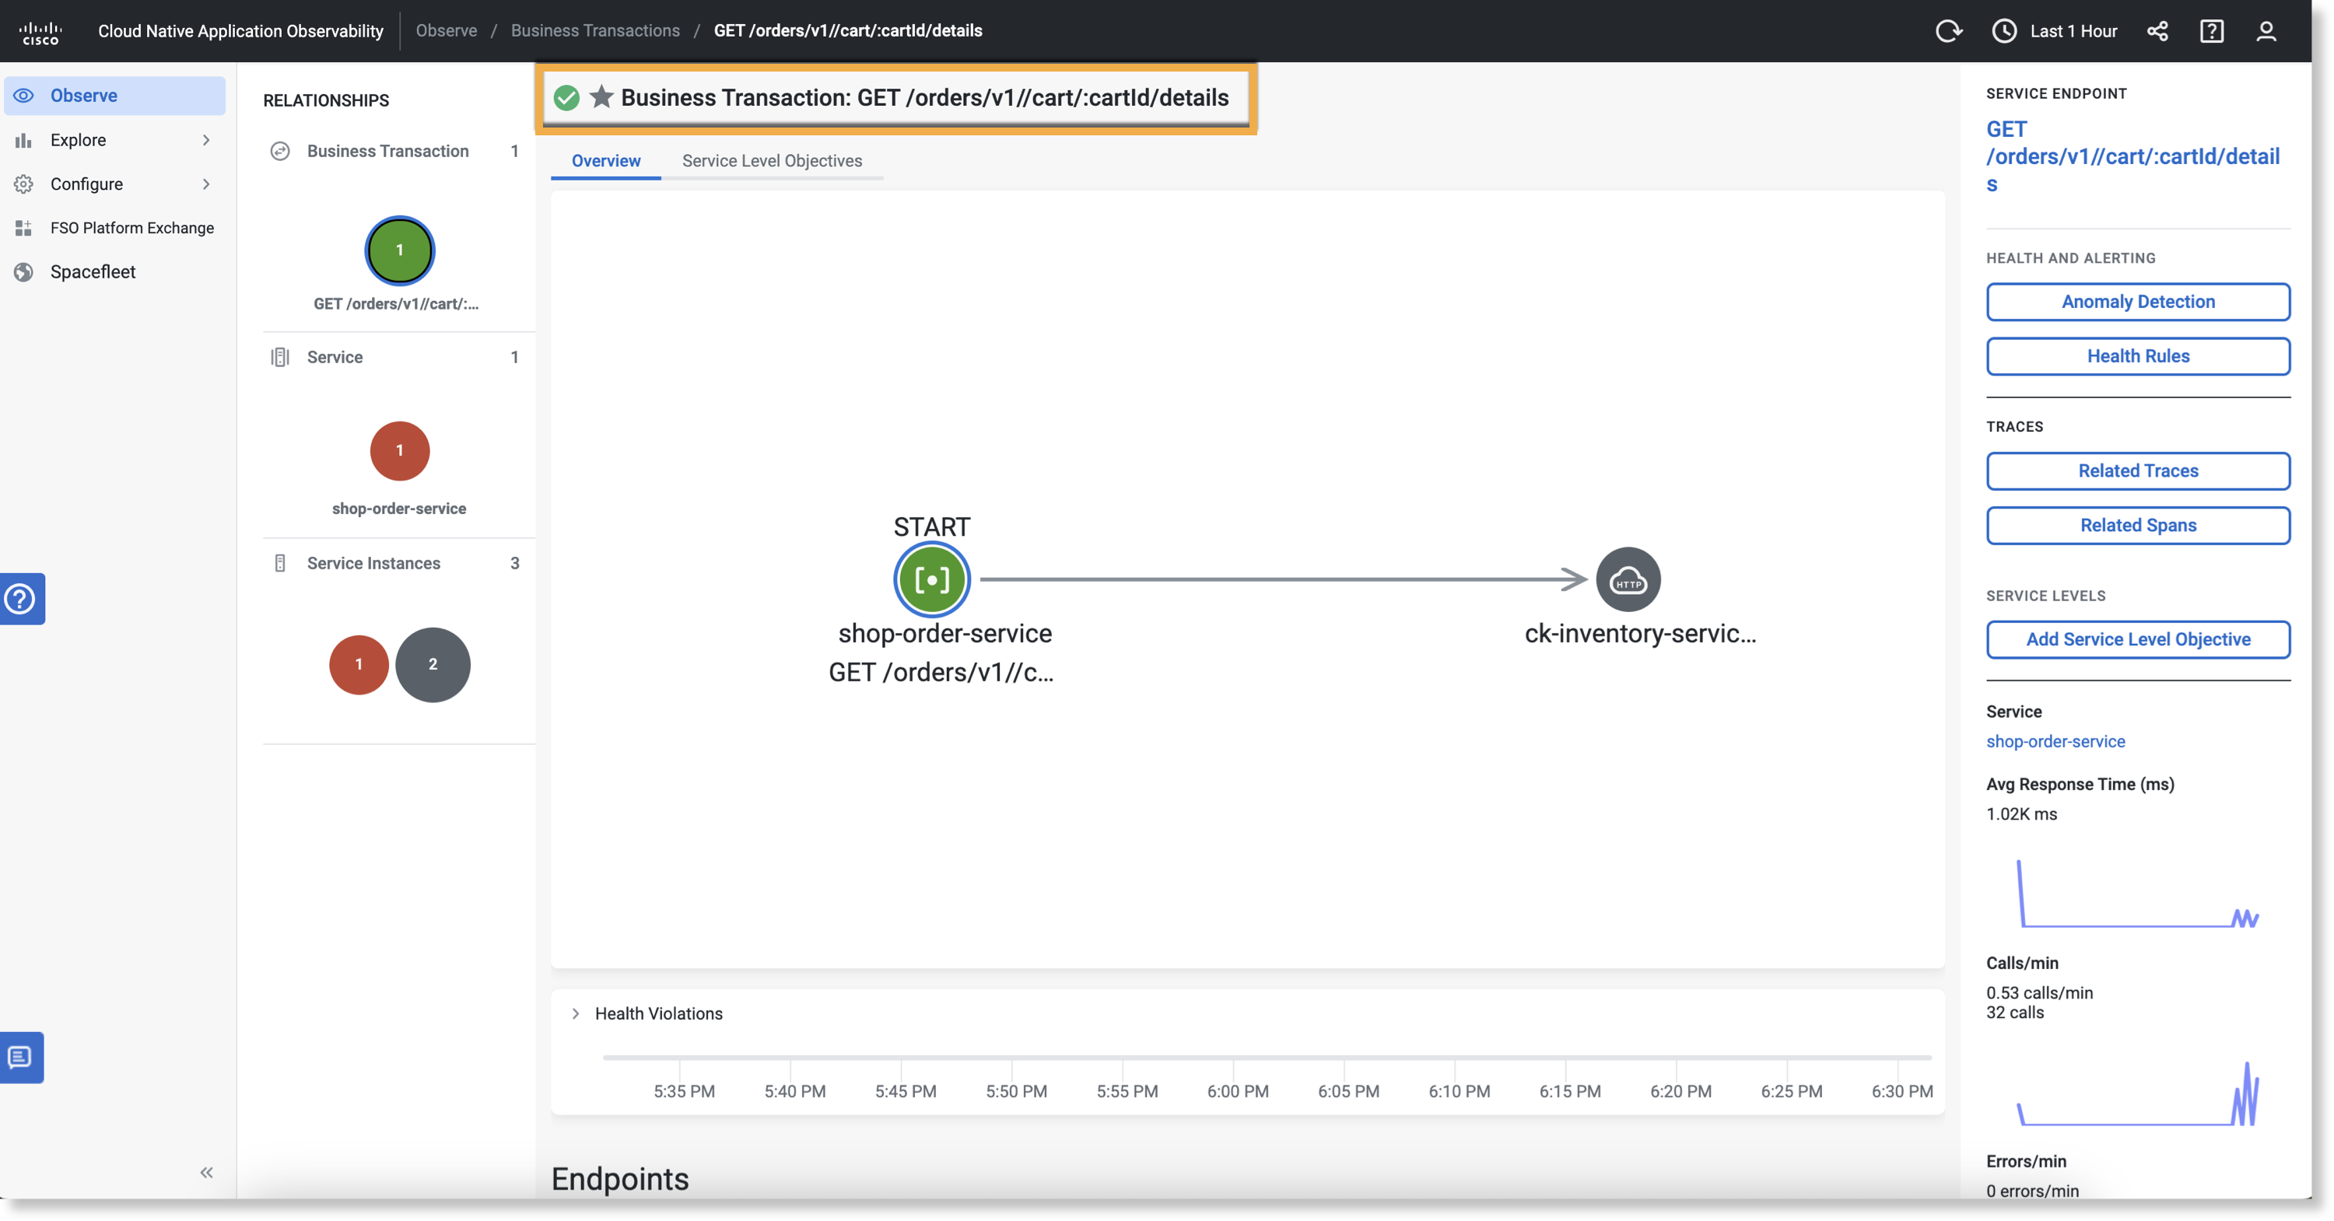Image resolution: width=2334 pixels, height=1221 pixels.
Task: Click the Endpoints section heading
Action: coord(620,1179)
